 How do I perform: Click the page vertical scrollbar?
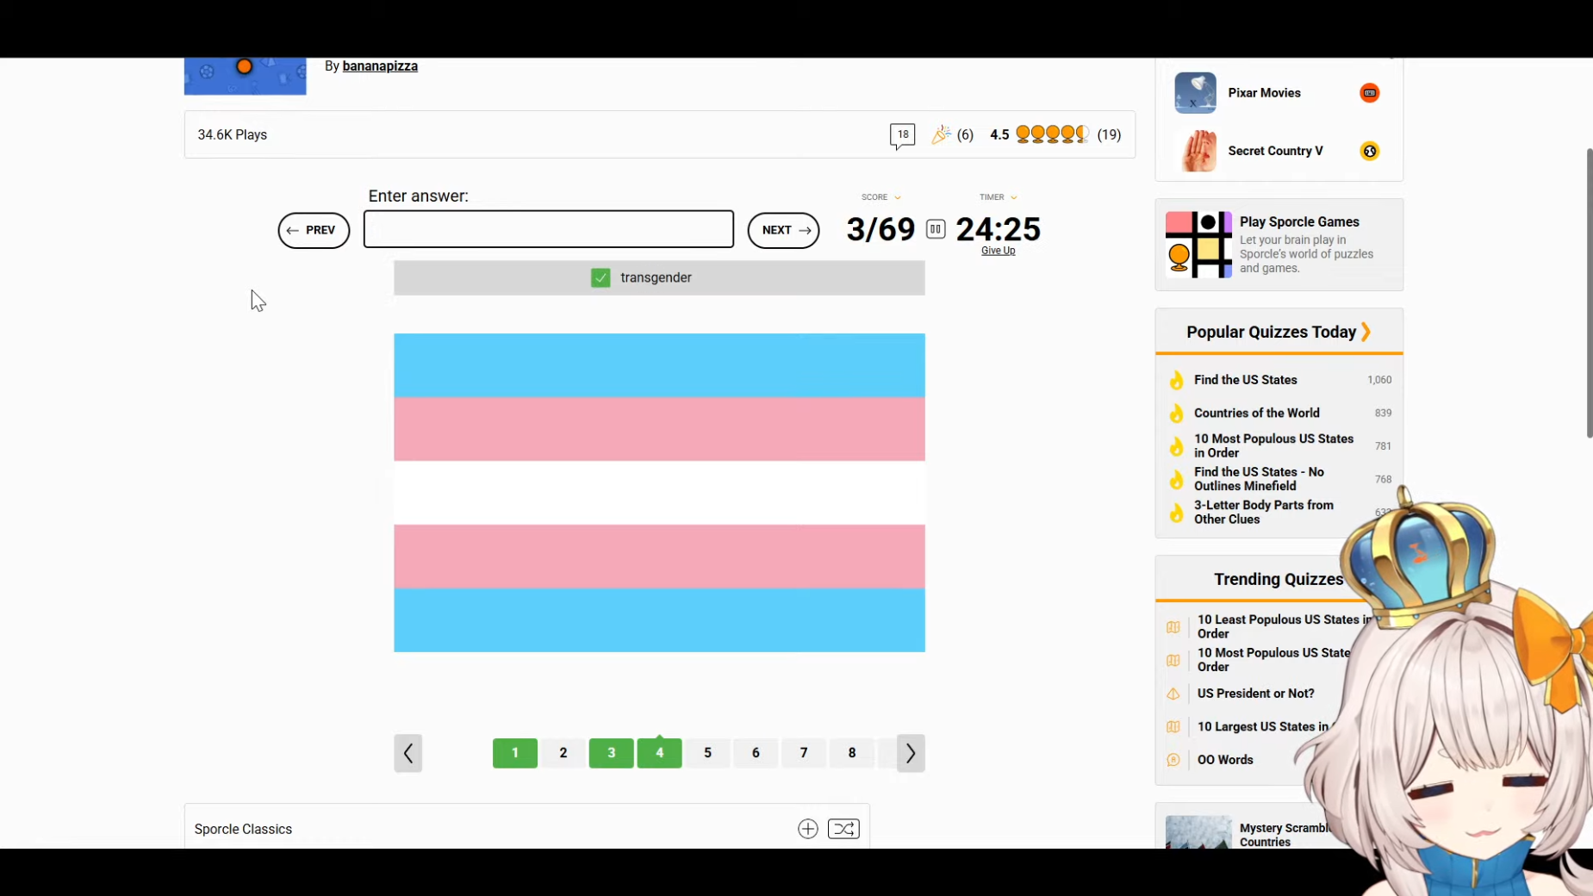1589,293
